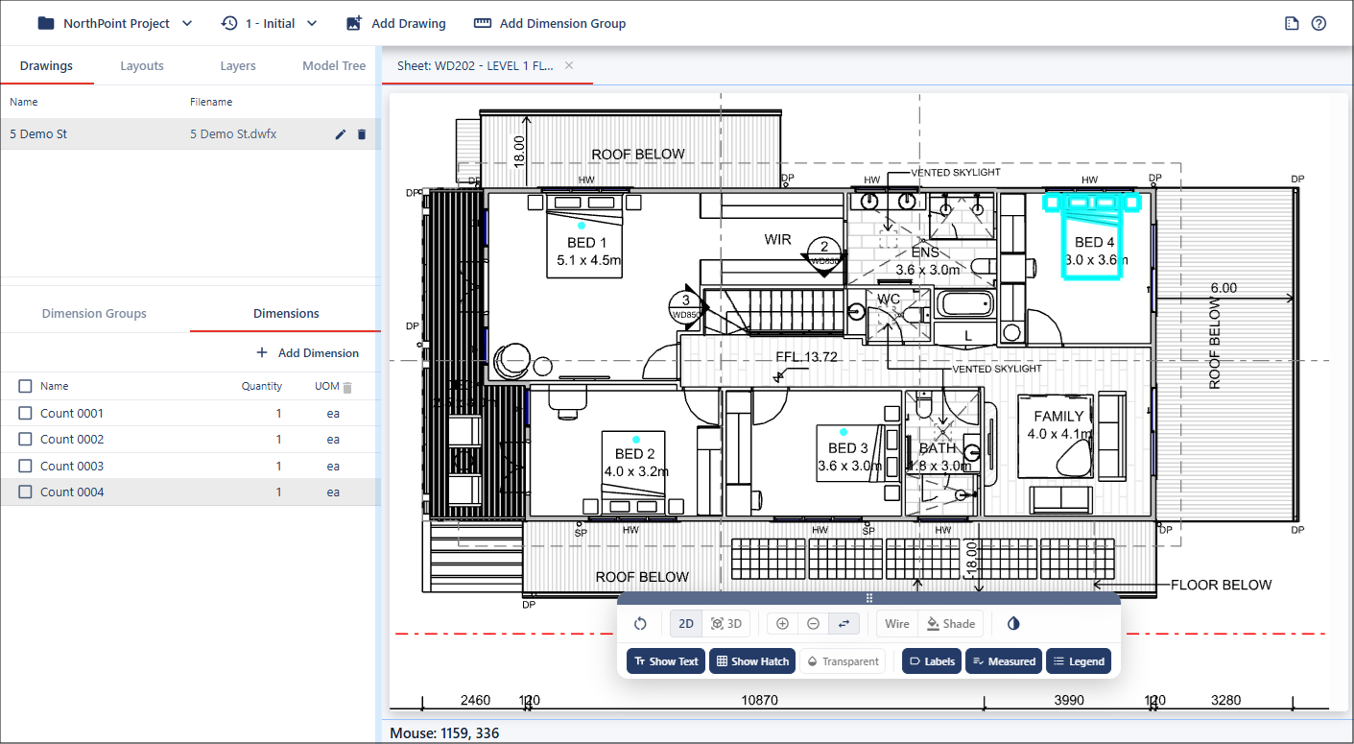
Task: Toggle the Show Text button
Action: (666, 661)
